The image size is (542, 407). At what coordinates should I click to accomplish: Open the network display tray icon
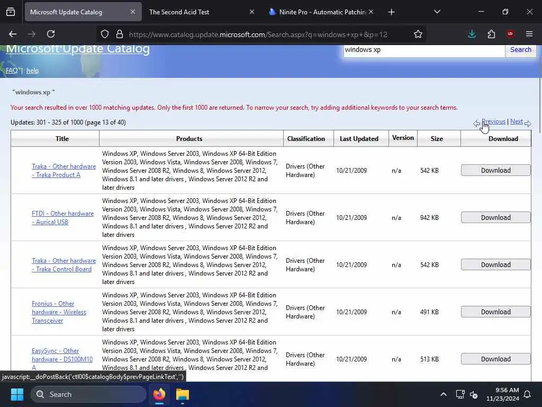pyautogui.click(x=460, y=394)
